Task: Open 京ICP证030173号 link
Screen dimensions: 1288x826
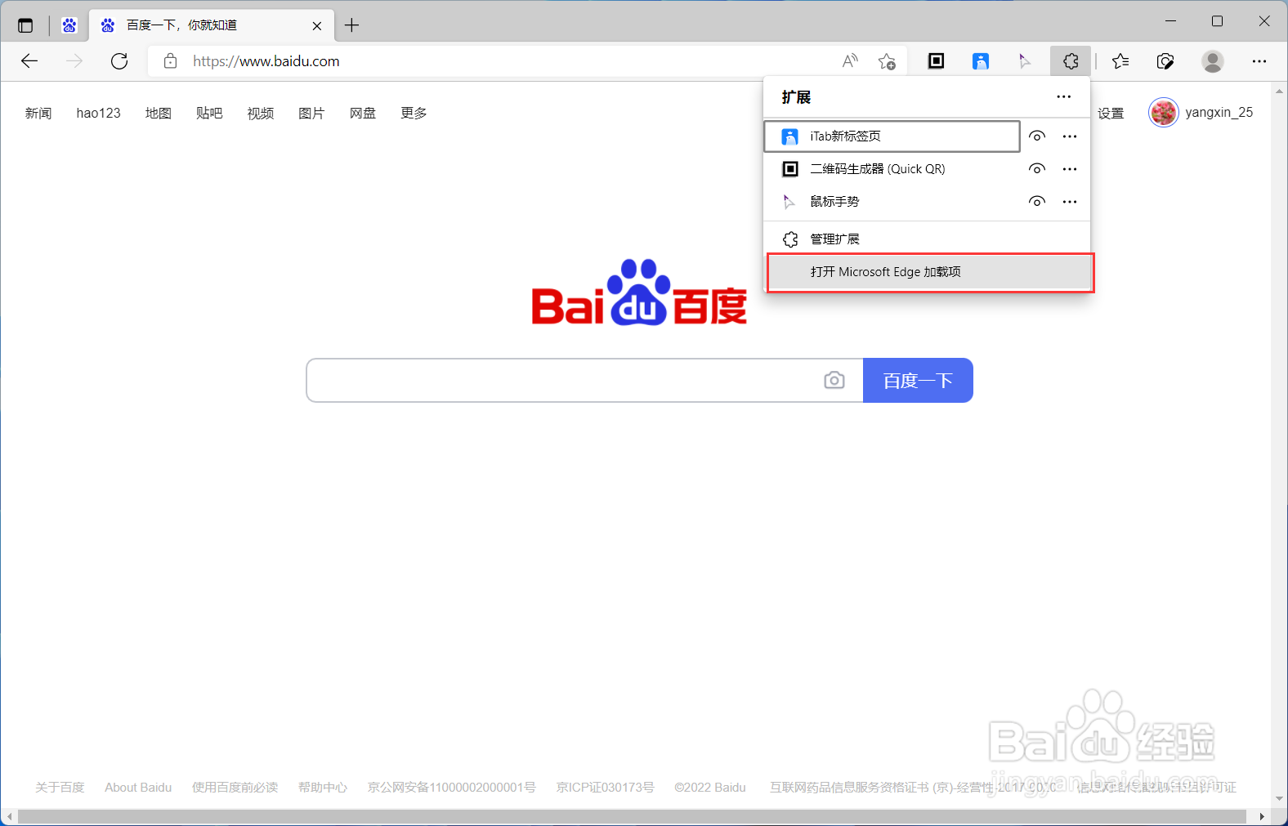Action: pos(606,788)
